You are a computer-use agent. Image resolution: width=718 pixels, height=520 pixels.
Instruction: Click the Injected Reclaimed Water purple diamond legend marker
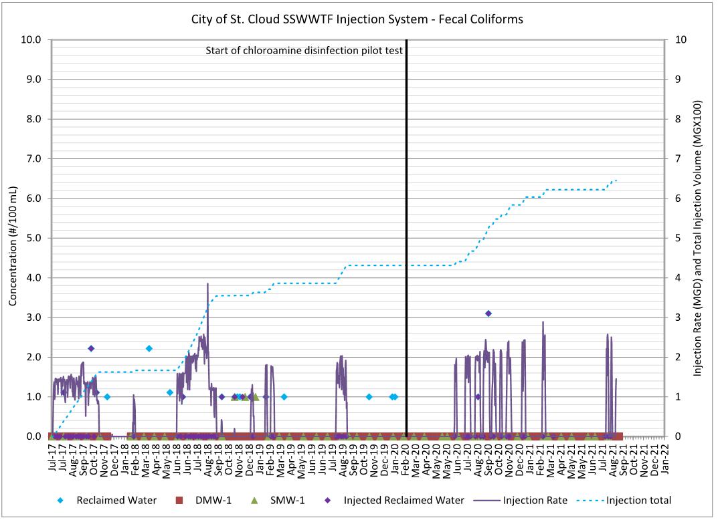tap(327, 501)
